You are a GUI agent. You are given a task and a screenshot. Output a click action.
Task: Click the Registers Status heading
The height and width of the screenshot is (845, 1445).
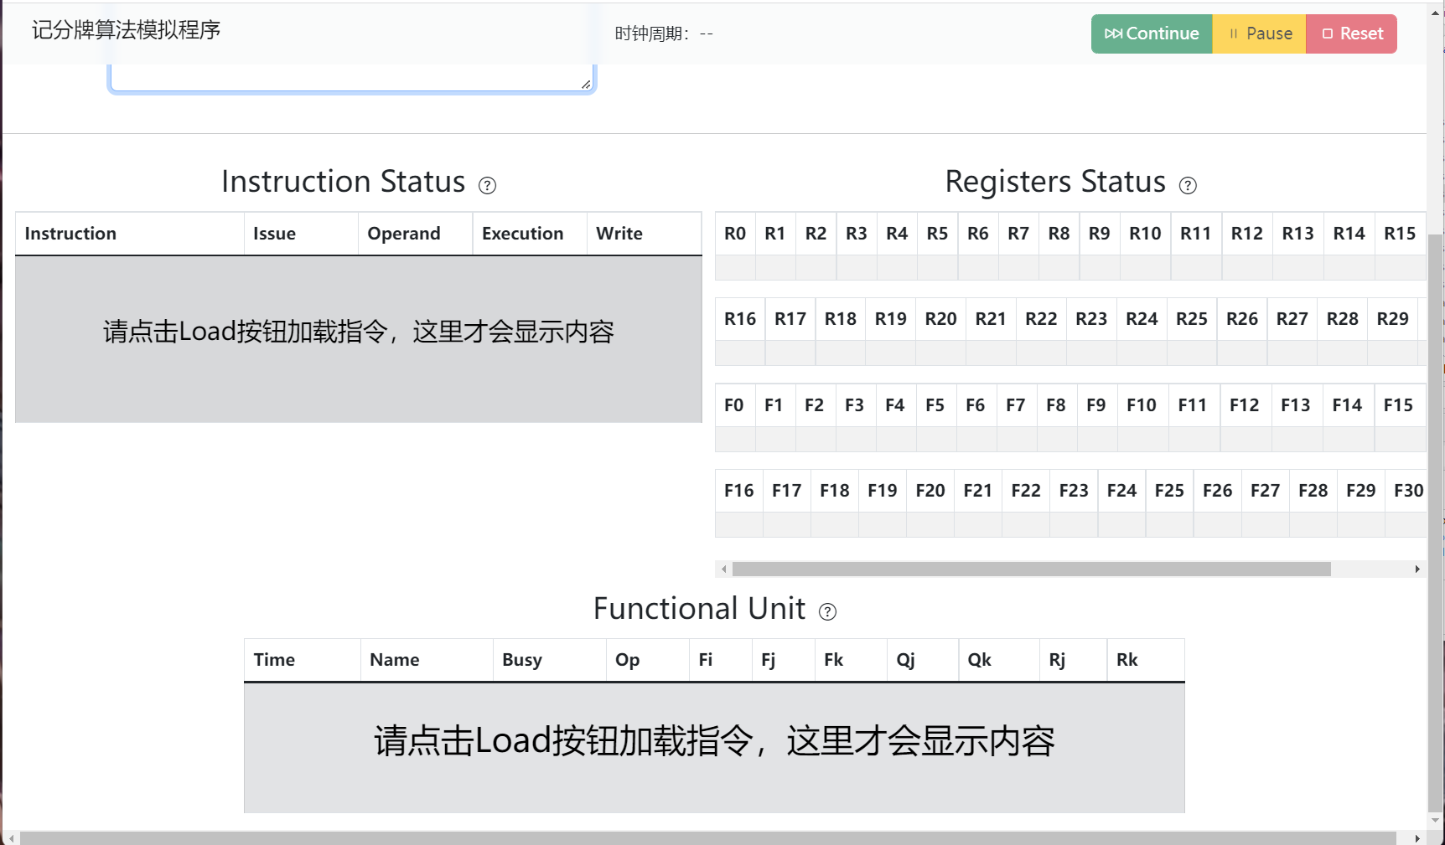[1055, 182]
